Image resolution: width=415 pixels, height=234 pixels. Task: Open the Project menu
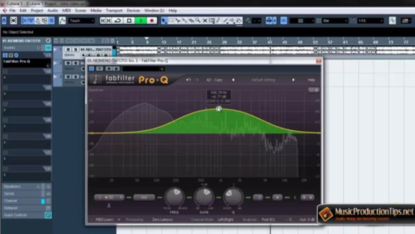pos(37,10)
